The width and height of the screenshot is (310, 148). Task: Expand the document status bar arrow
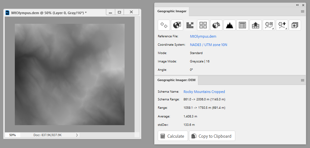[77, 135]
